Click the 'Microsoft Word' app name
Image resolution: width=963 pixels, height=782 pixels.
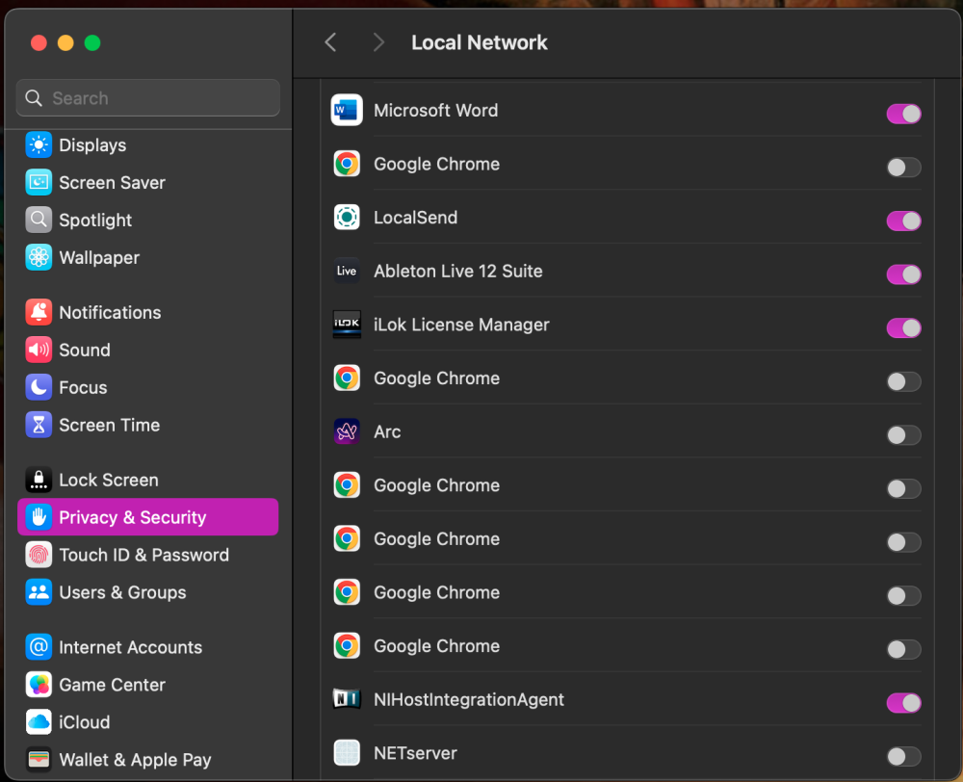[435, 111]
